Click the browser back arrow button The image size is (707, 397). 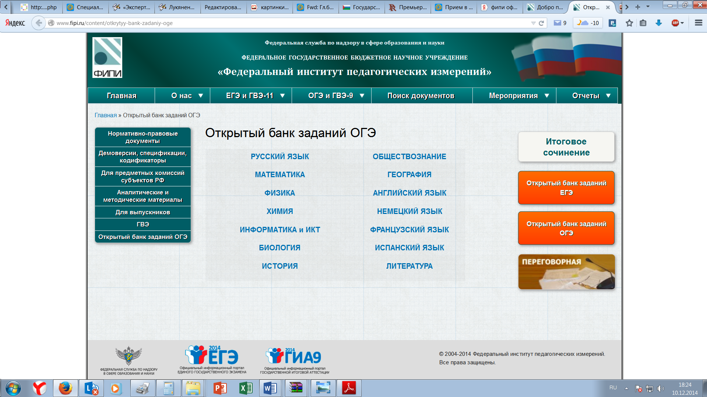click(x=38, y=23)
